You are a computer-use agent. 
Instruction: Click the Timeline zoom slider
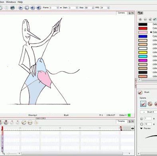pos(12,154)
